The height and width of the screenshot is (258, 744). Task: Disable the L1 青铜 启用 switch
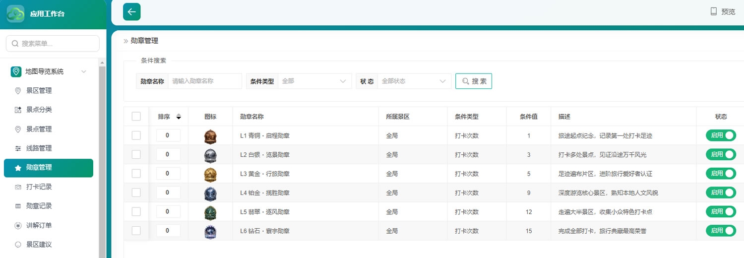coord(721,135)
